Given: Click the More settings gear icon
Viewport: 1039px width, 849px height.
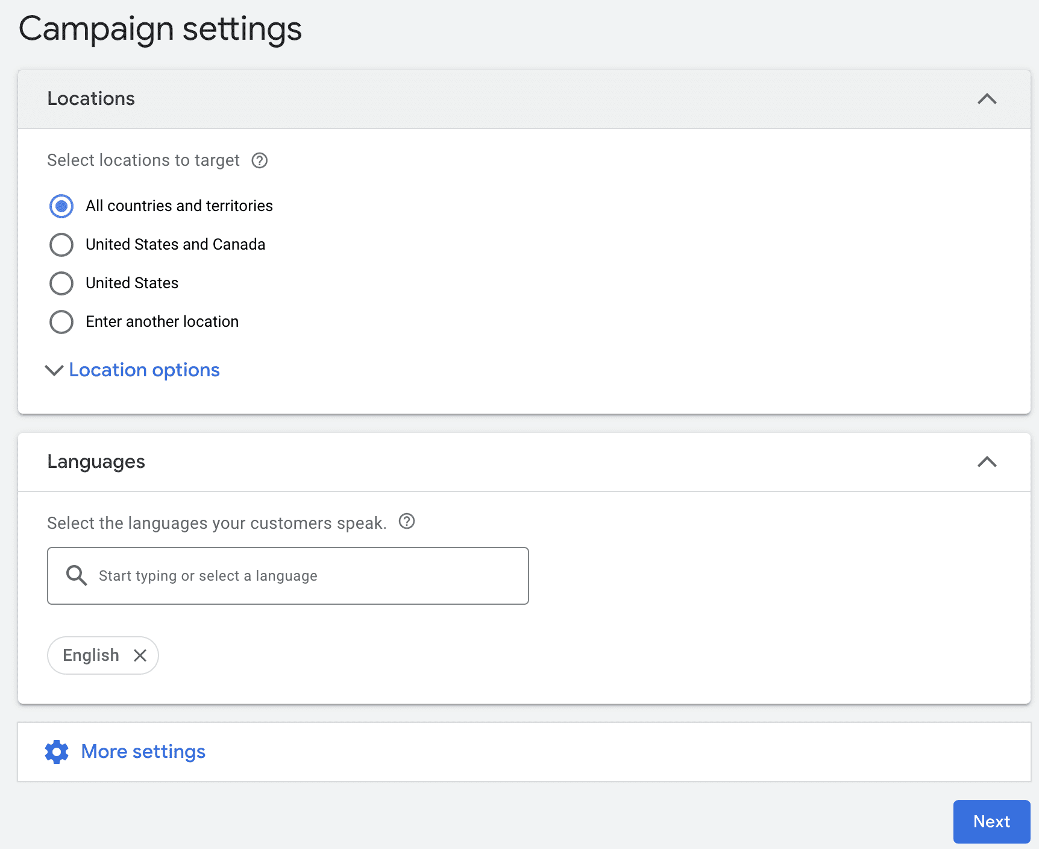Looking at the screenshot, I should pyautogui.click(x=57, y=752).
